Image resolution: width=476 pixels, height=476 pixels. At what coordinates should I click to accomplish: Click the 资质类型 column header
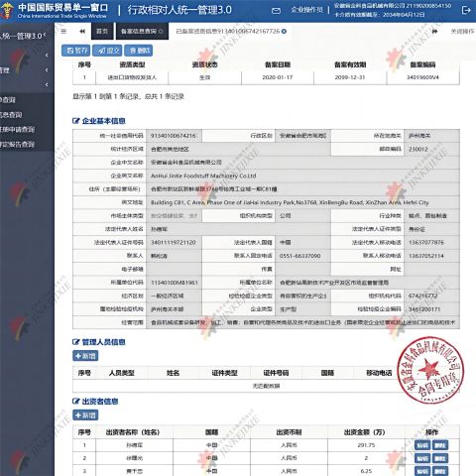[x=132, y=64]
